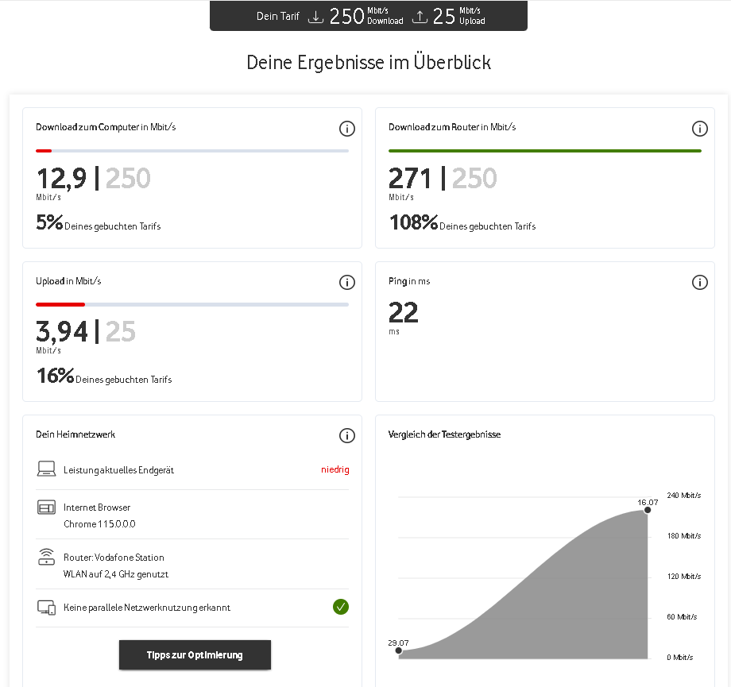Show the Upload info icon

click(347, 283)
